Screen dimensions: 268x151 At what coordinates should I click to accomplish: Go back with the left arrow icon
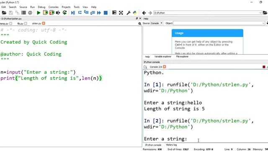pos(144,13)
